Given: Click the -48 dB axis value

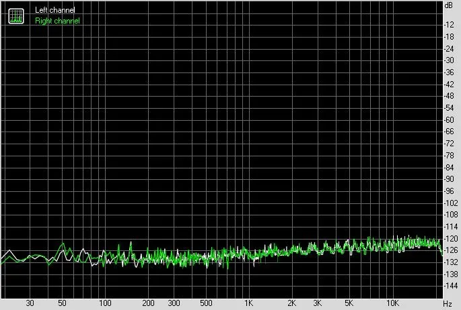Looking at the screenshot, I should pos(449,96).
